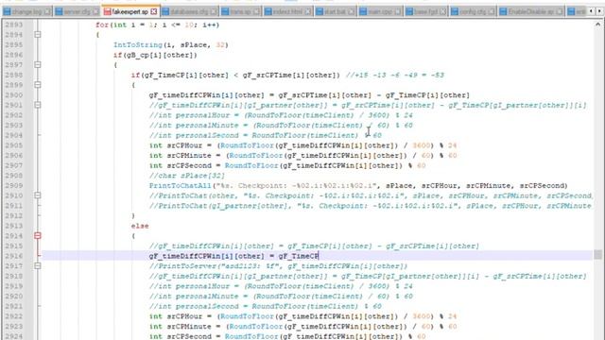Open the config.cfg tab

pos(473,11)
